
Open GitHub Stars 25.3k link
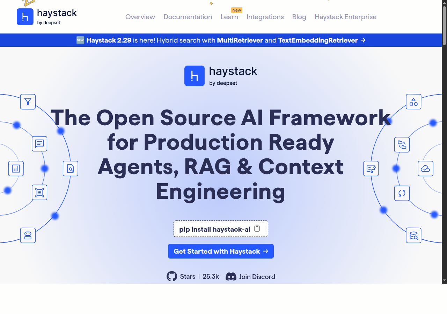tap(193, 276)
